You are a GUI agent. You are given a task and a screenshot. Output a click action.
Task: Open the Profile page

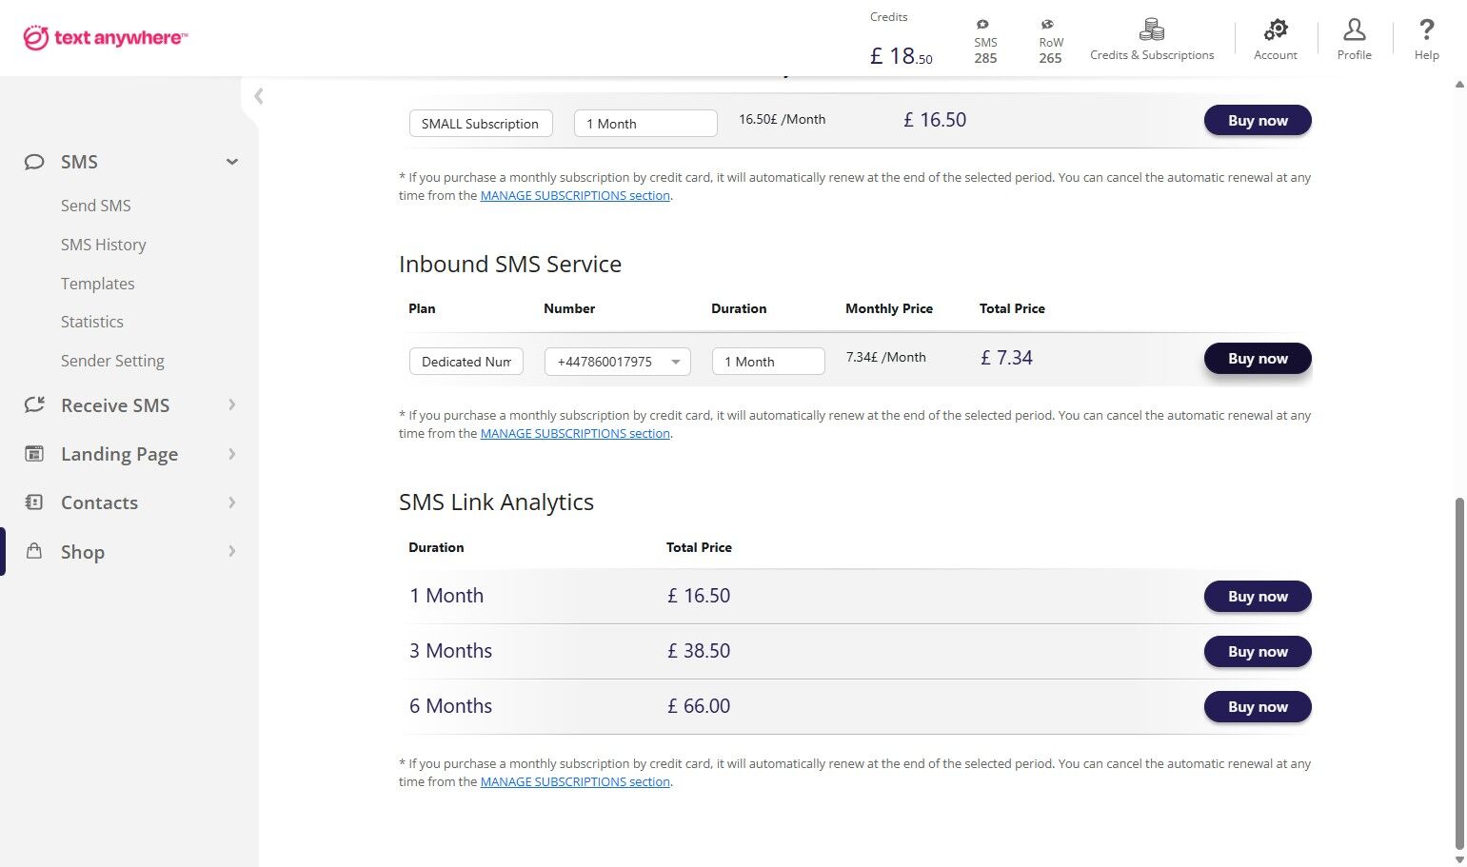coord(1354,38)
